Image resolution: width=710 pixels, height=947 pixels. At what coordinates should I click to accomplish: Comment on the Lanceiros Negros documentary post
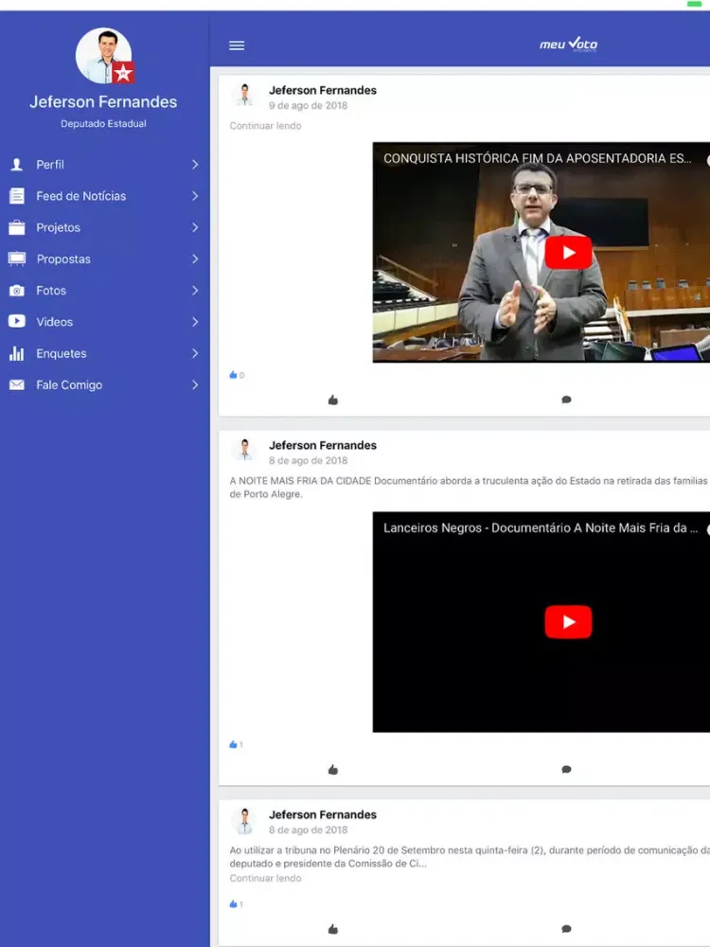[566, 769]
